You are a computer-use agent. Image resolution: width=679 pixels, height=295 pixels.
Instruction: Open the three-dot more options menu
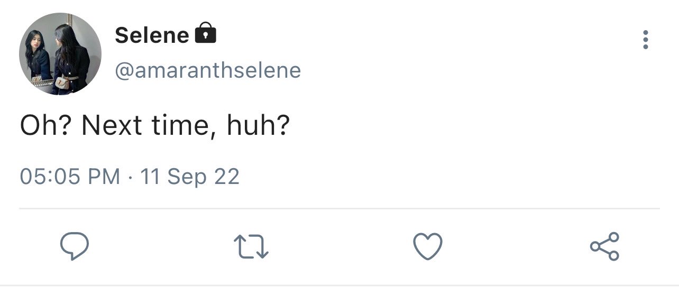645,40
